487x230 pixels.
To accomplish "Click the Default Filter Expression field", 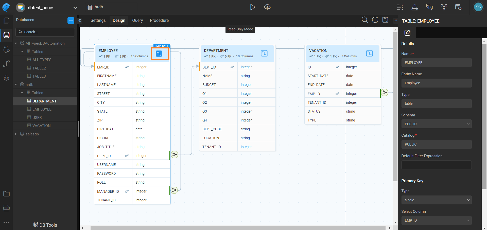I will (436, 165).
